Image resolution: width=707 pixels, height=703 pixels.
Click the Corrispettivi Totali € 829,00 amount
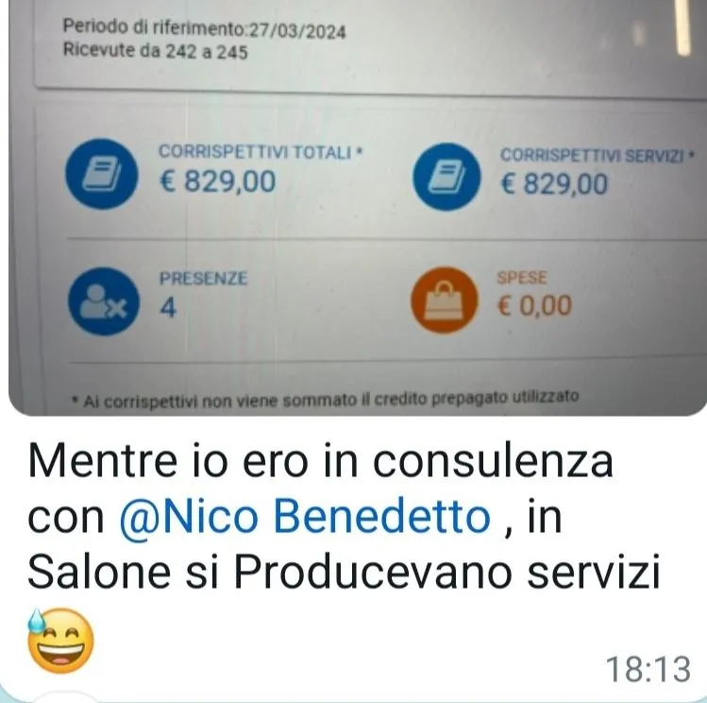click(218, 181)
